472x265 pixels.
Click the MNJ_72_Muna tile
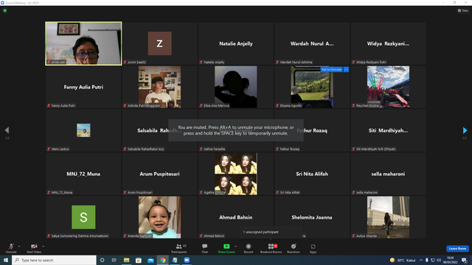pyautogui.click(x=83, y=174)
